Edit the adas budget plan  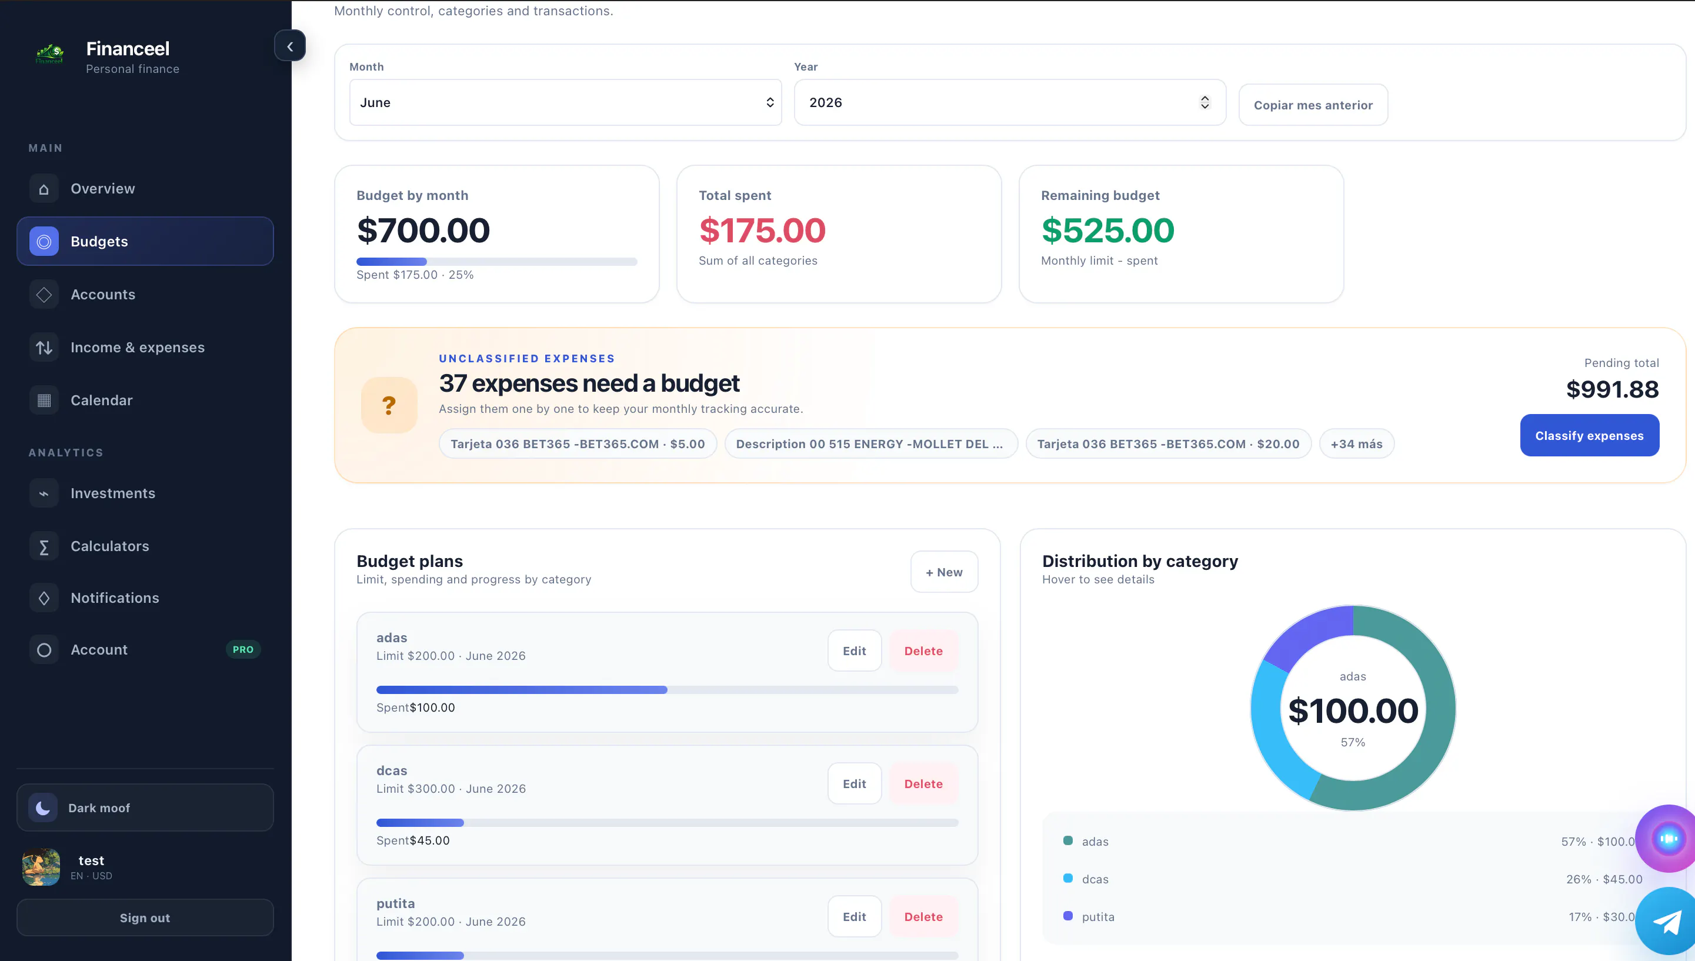tap(854, 651)
